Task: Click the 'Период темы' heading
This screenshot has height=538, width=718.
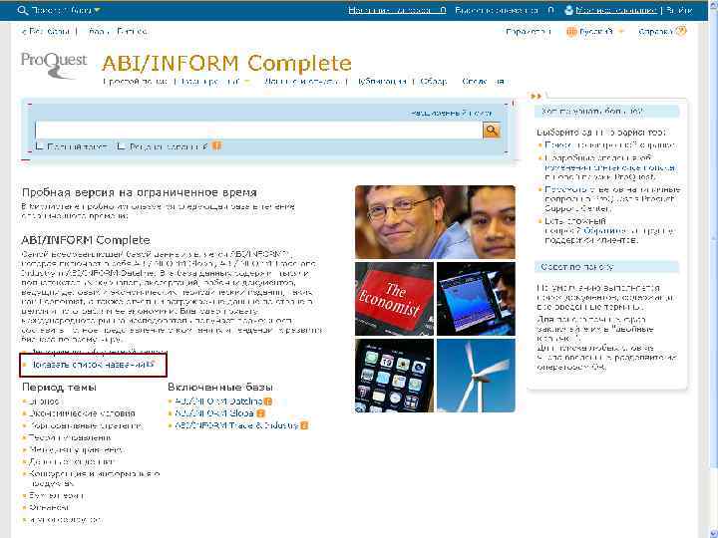Action: pyautogui.click(x=59, y=387)
